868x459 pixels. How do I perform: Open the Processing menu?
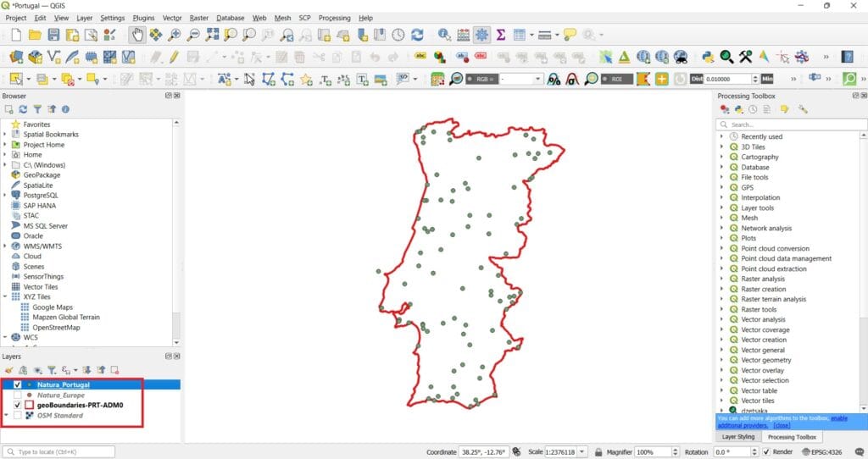(334, 18)
